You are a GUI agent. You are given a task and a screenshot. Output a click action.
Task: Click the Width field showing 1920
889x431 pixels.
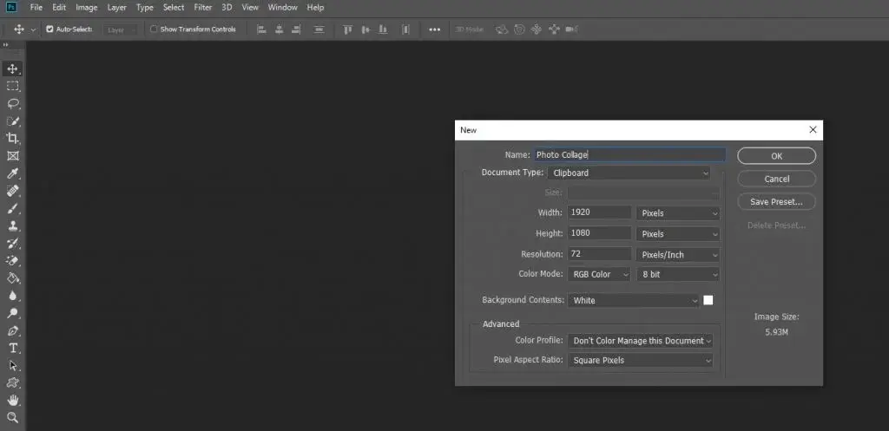click(599, 212)
